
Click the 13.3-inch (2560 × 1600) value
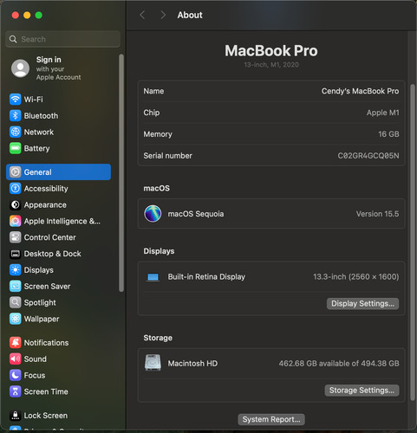point(356,277)
